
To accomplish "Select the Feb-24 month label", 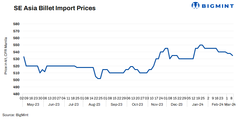I will [217, 104].
